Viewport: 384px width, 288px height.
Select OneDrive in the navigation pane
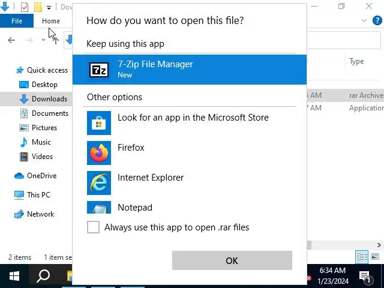[x=35, y=176]
